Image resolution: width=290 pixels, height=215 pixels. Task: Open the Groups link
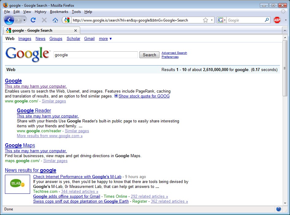point(56,38)
